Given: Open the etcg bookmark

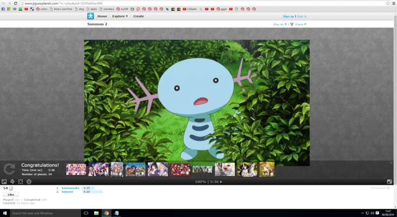Looking at the screenshot, I should click(79, 9).
